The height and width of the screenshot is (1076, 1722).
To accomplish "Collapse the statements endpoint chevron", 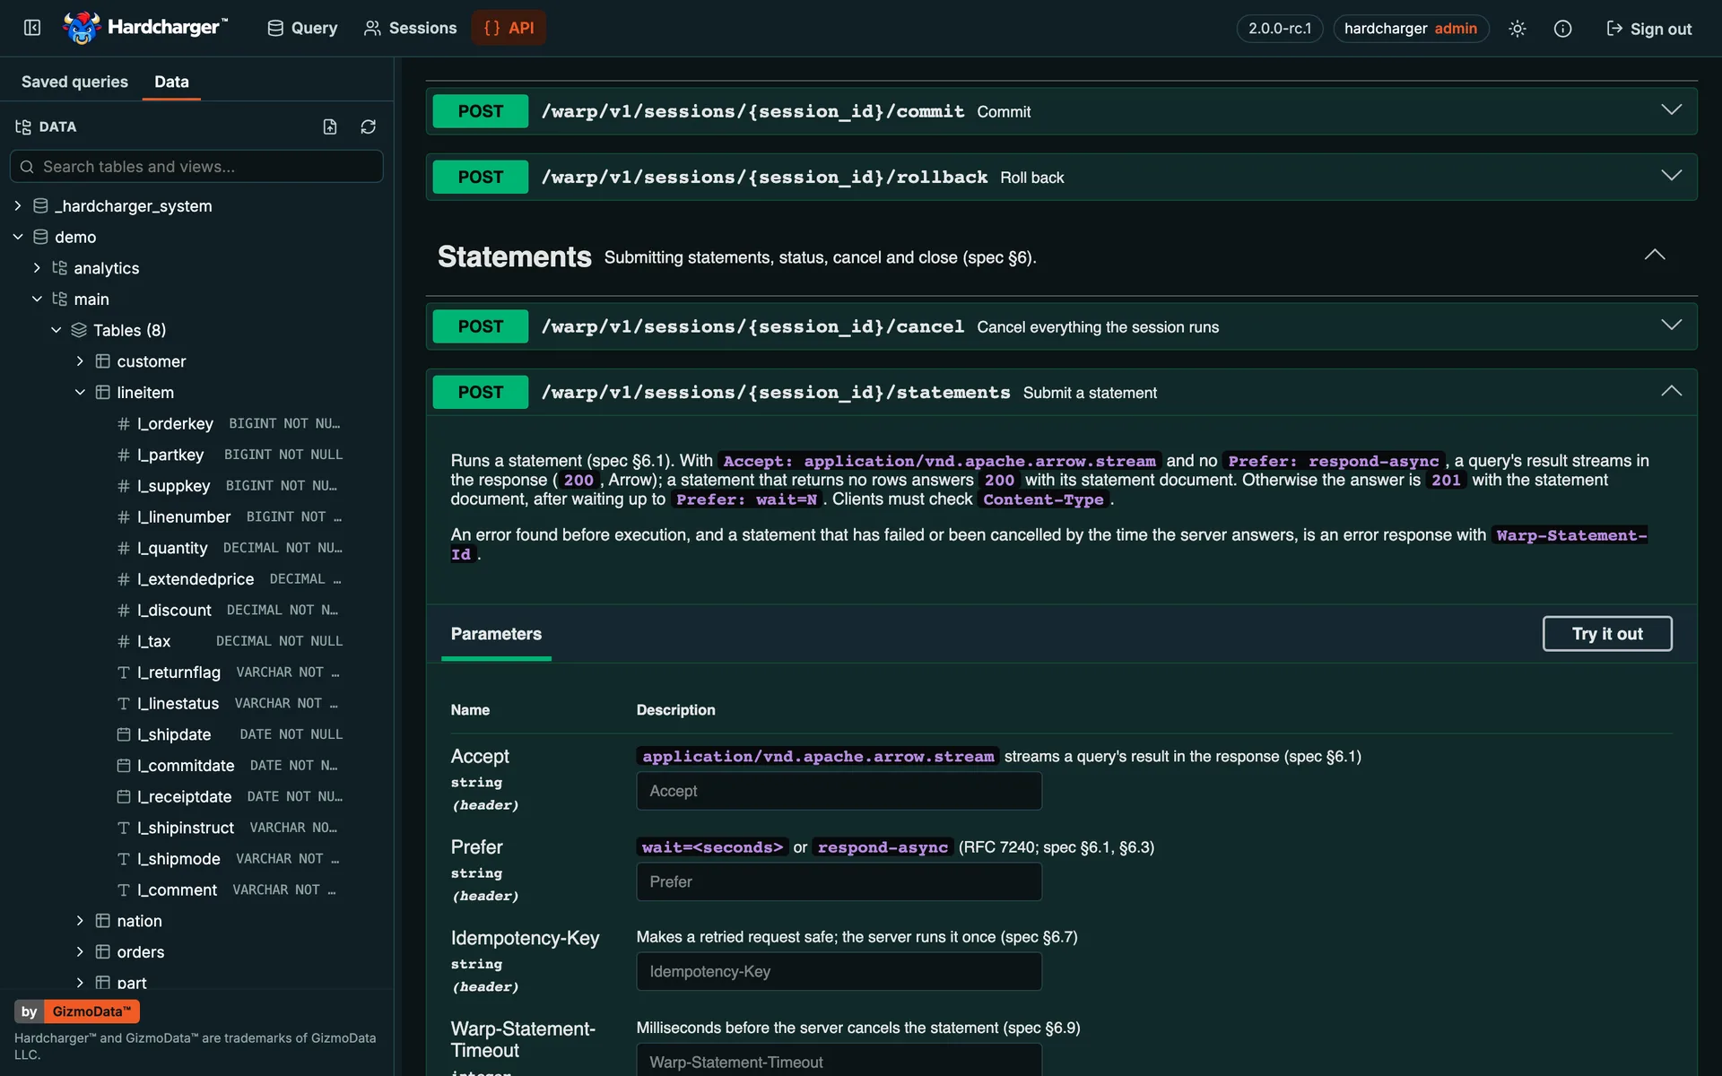I will tap(1671, 391).
